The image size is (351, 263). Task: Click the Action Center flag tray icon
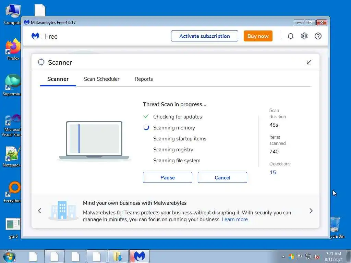pos(300,256)
